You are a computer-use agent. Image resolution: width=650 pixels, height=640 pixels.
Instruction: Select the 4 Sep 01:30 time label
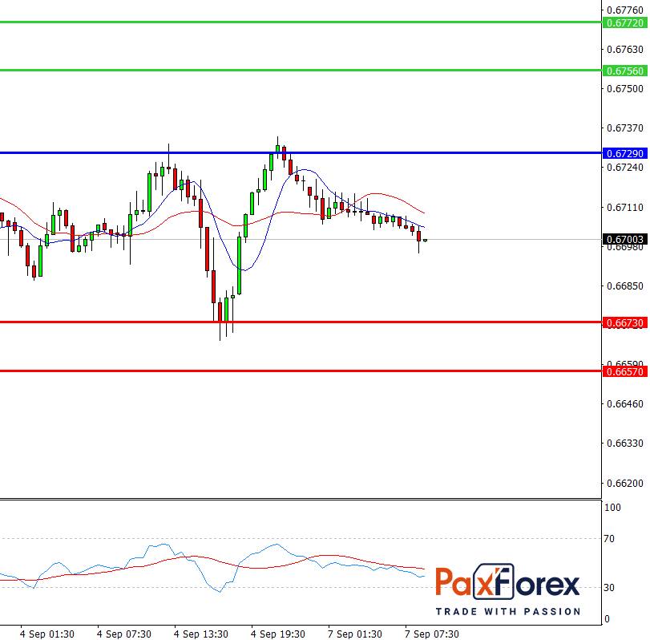(47, 634)
